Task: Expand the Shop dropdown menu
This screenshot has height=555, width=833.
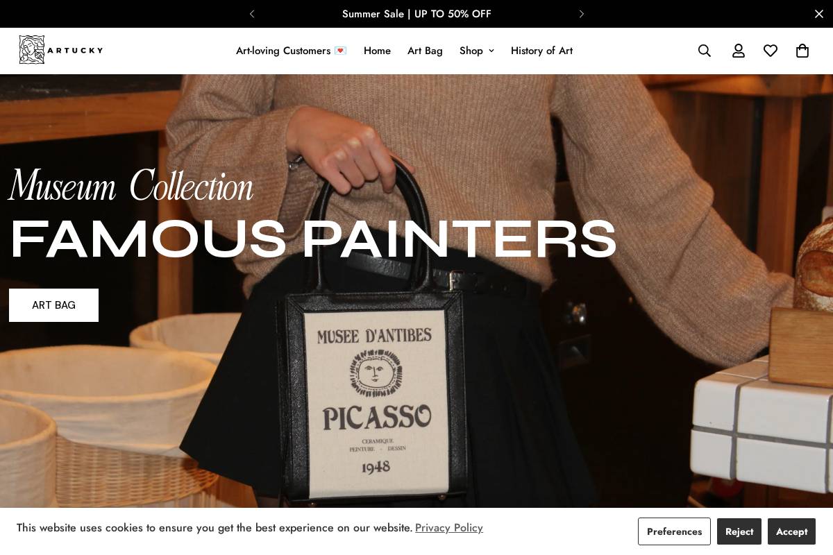Action: (477, 51)
